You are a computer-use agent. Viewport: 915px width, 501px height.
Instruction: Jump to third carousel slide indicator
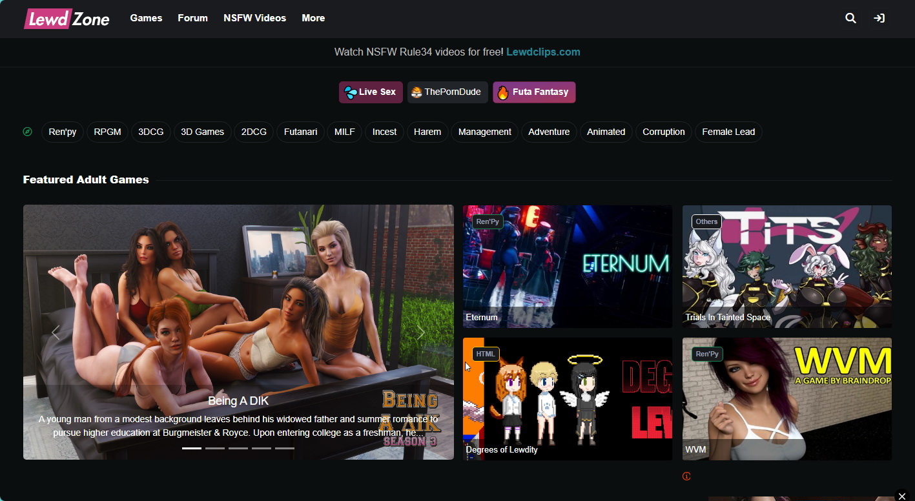click(238, 448)
